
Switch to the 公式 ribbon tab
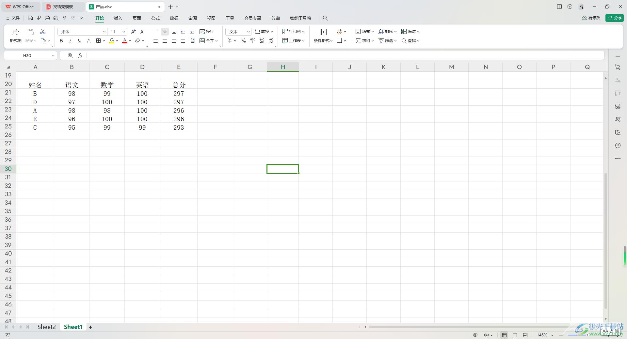155,18
